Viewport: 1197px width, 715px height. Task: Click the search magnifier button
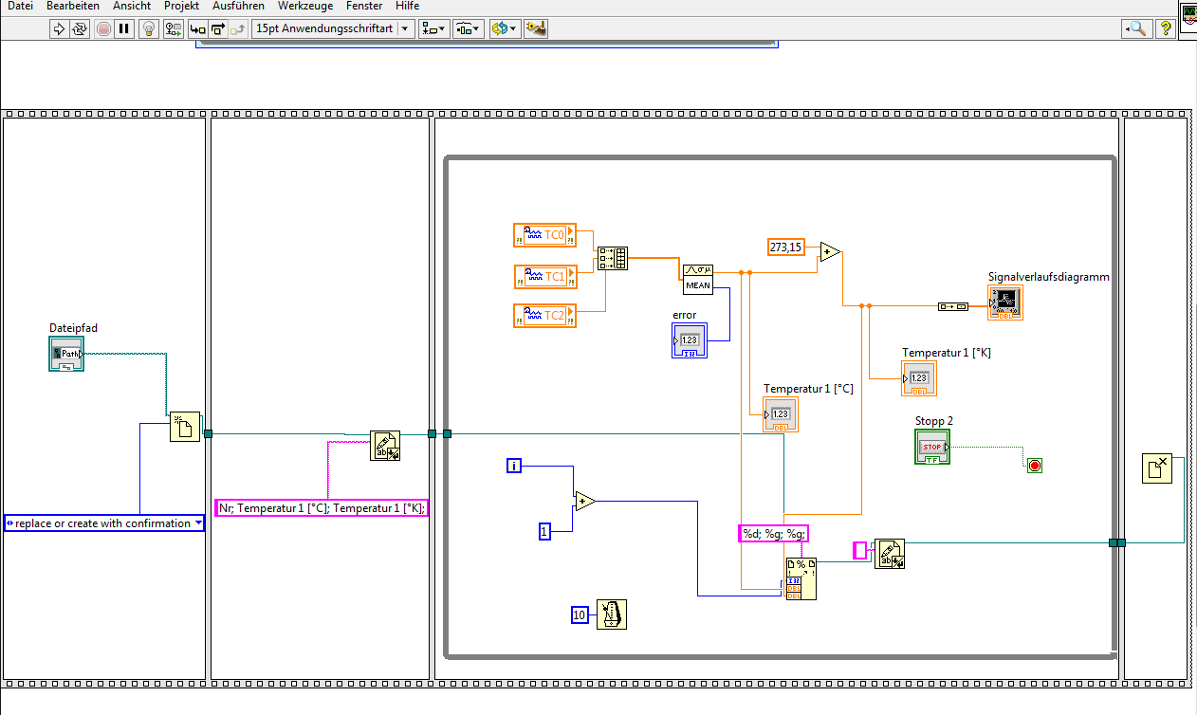[x=1134, y=28]
